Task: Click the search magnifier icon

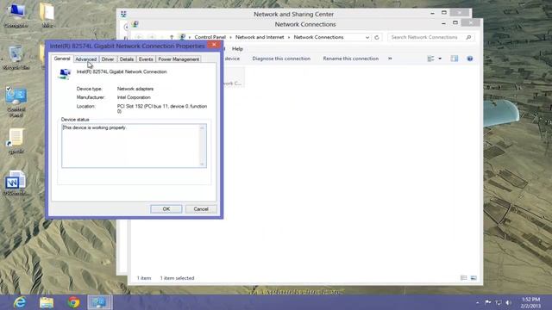Action: click(x=468, y=37)
